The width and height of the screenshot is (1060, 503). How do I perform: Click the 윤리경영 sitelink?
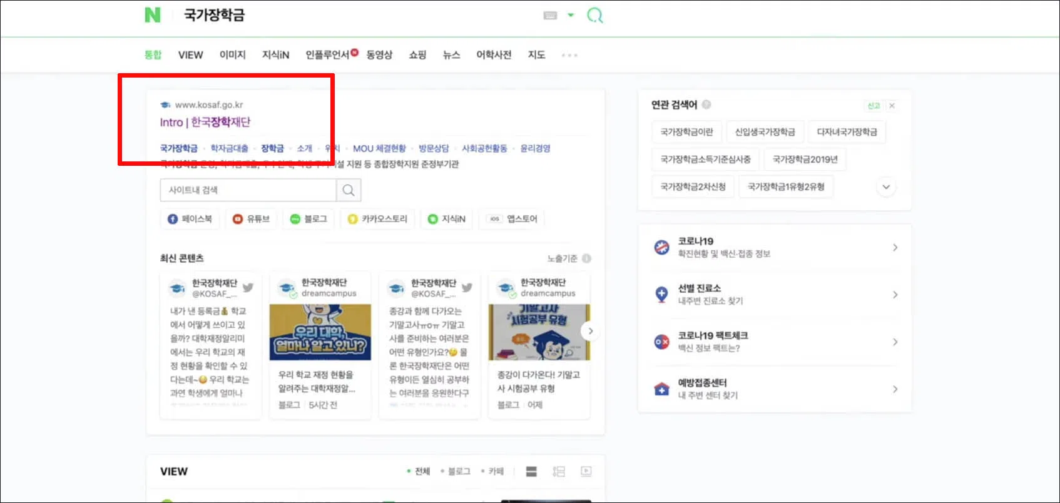click(x=535, y=148)
